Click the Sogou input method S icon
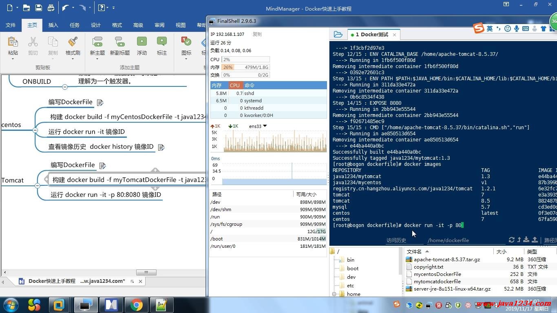Viewport: 557px width, 313px height. (x=478, y=28)
